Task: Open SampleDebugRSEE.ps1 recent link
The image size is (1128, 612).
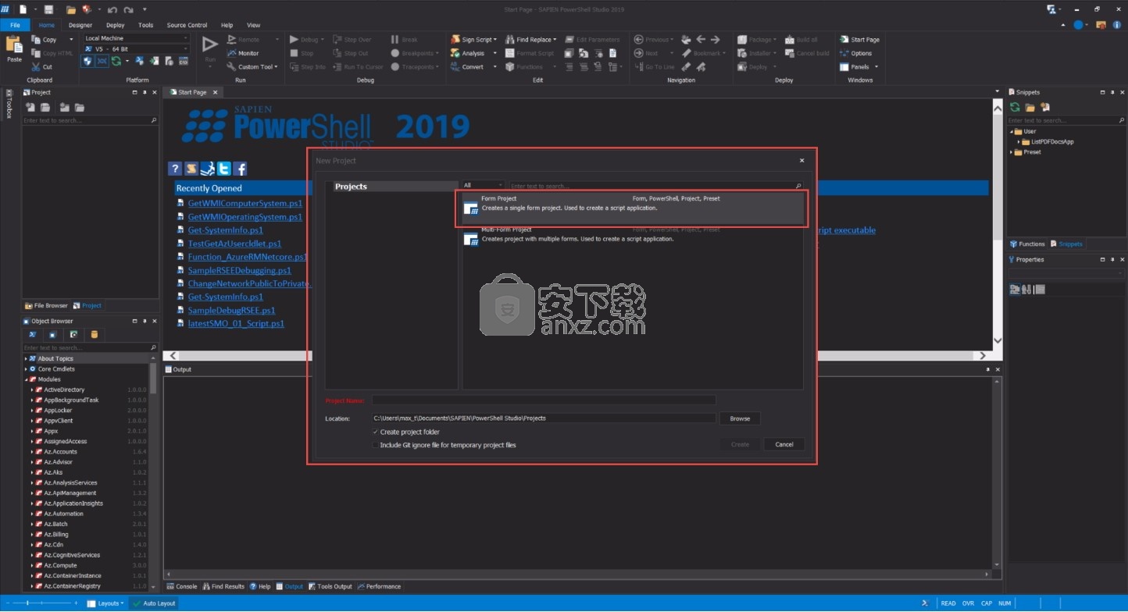Action: click(x=231, y=310)
